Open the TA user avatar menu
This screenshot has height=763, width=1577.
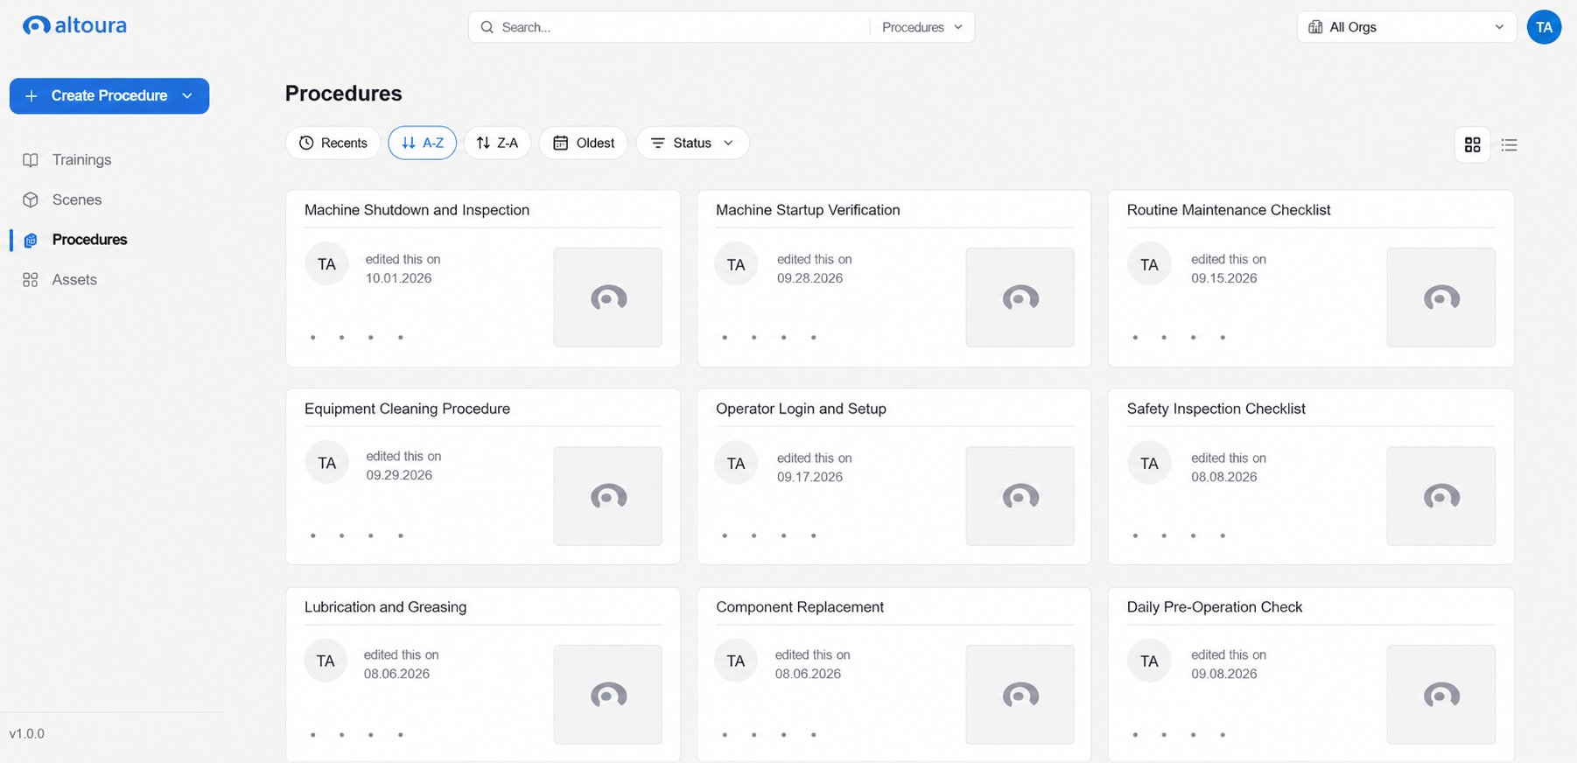click(x=1544, y=27)
